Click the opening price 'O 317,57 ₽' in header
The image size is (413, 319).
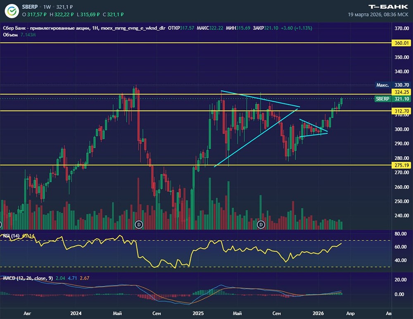click(35, 14)
